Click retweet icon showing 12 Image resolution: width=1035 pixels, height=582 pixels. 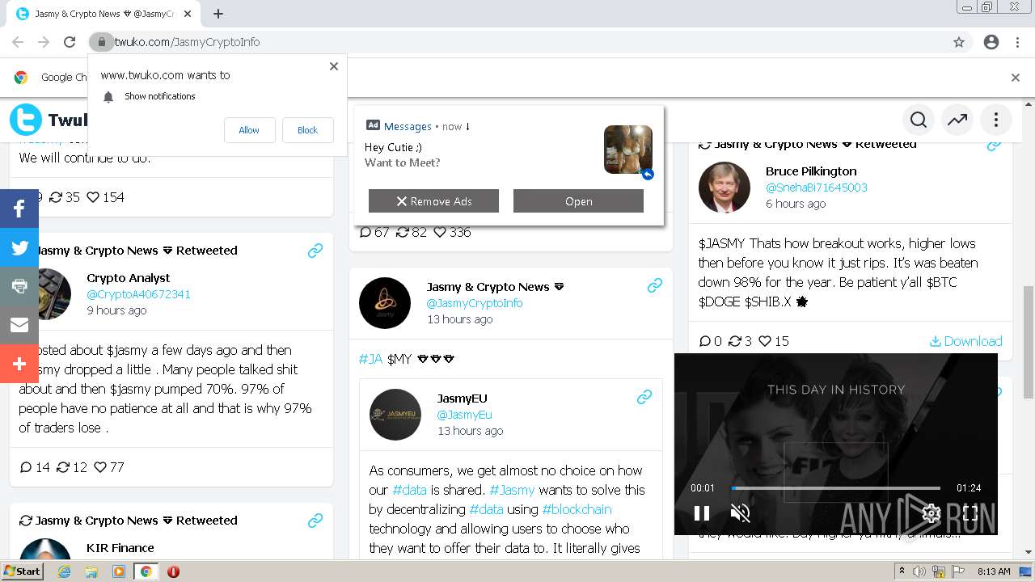tap(63, 467)
